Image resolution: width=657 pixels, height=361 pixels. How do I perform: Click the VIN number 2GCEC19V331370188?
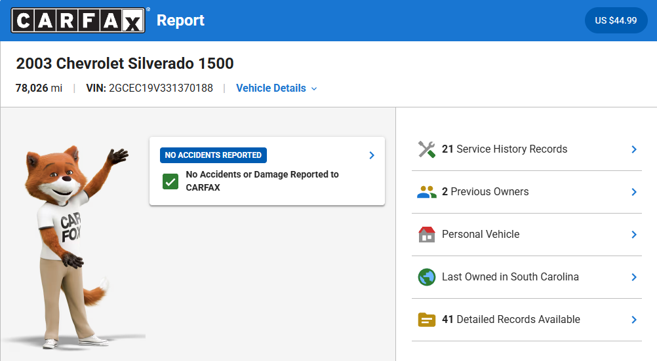(x=161, y=88)
